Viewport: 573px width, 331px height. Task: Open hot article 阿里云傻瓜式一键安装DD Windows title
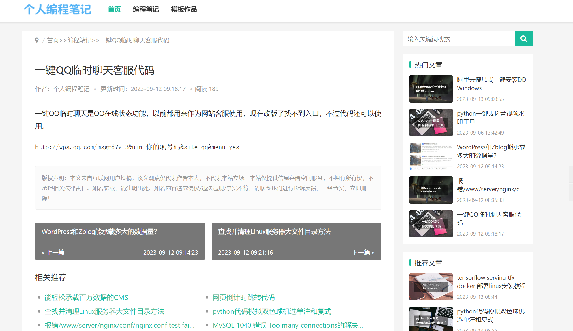pos(491,84)
